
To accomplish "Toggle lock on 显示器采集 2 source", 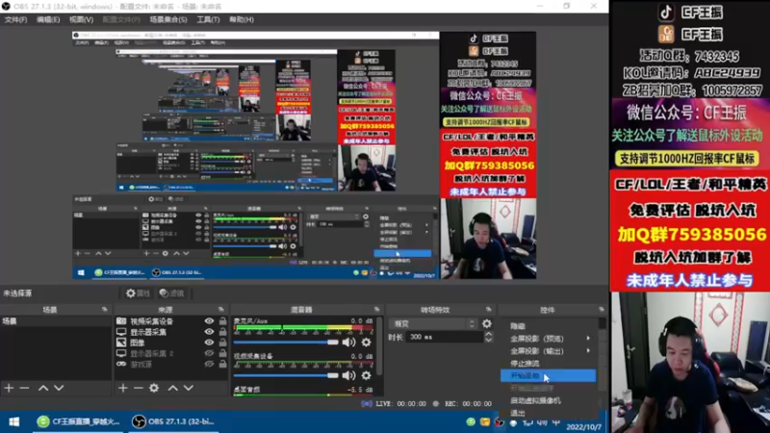I will click(223, 353).
